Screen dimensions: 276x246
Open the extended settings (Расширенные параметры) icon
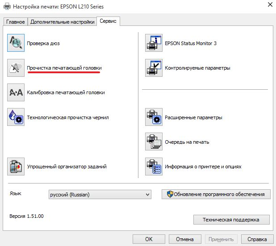pos(154,117)
